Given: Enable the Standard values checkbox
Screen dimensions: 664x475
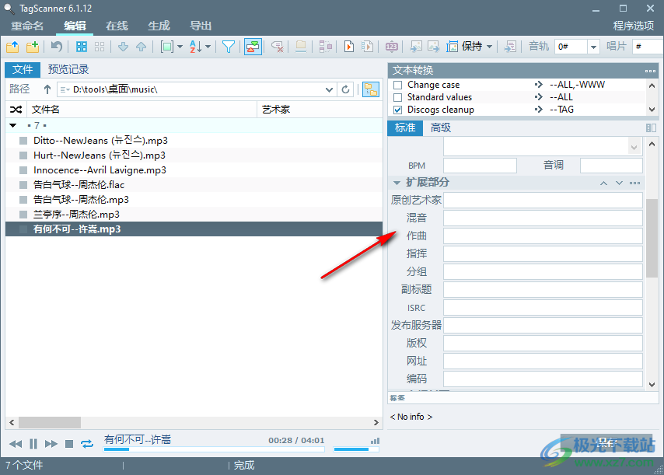Looking at the screenshot, I should click(x=398, y=97).
